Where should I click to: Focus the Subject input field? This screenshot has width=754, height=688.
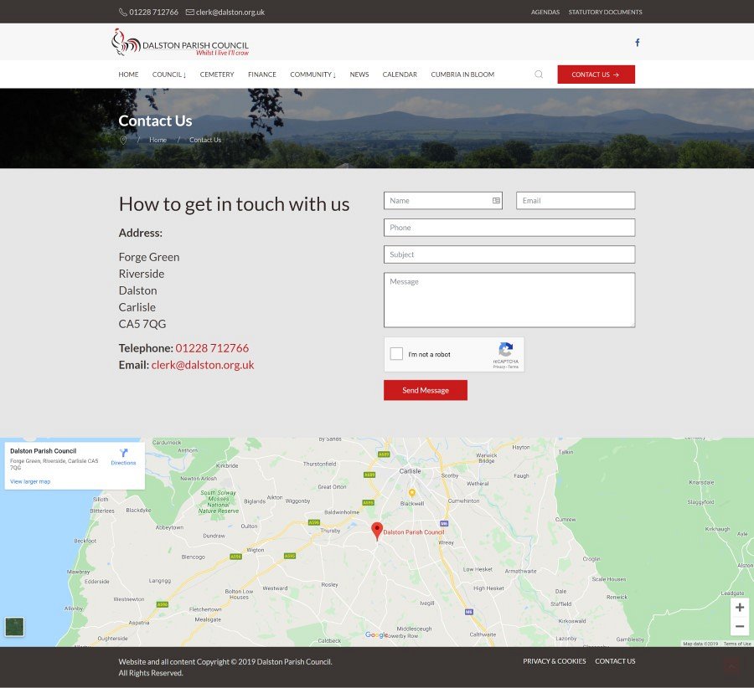tap(509, 254)
